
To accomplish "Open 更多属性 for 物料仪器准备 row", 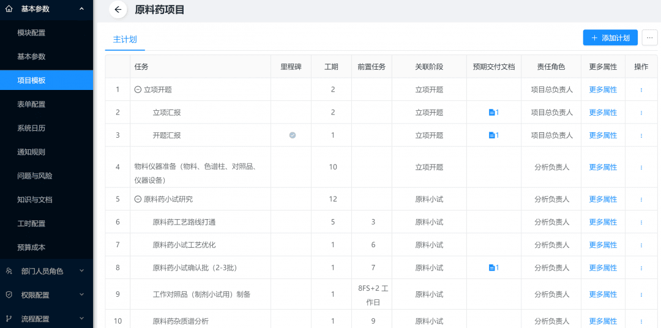I will click(603, 168).
